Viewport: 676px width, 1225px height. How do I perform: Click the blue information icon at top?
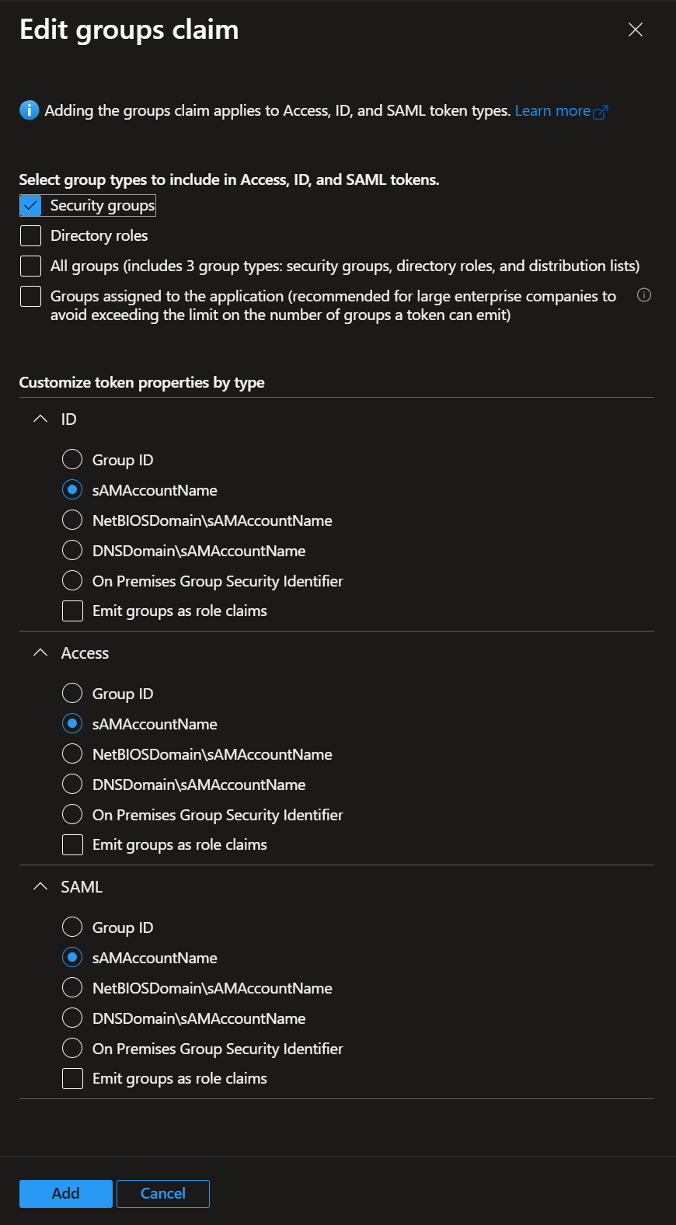click(x=29, y=110)
